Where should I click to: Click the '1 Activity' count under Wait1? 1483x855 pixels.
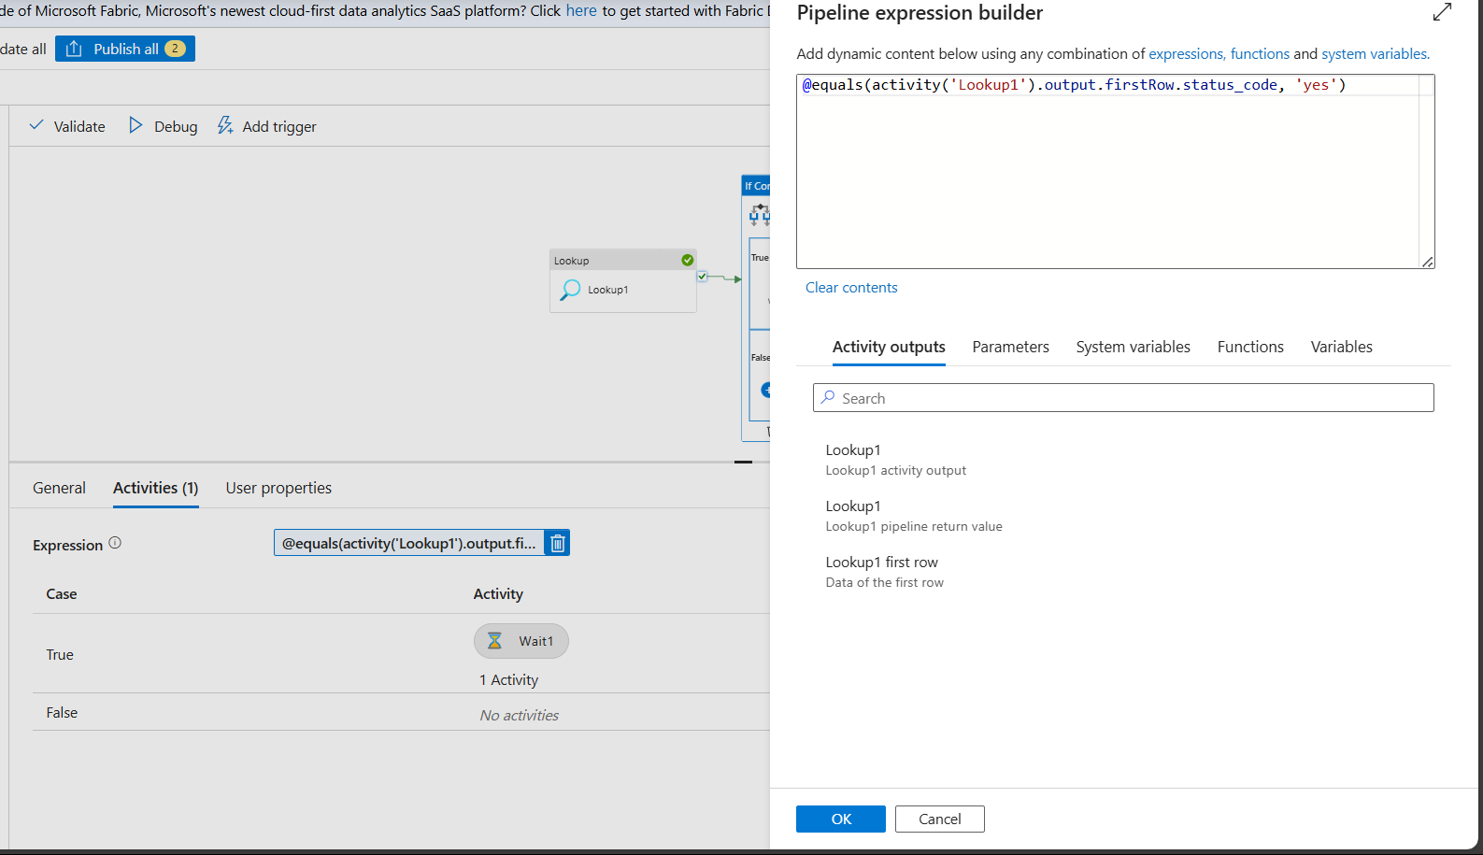coord(509,680)
